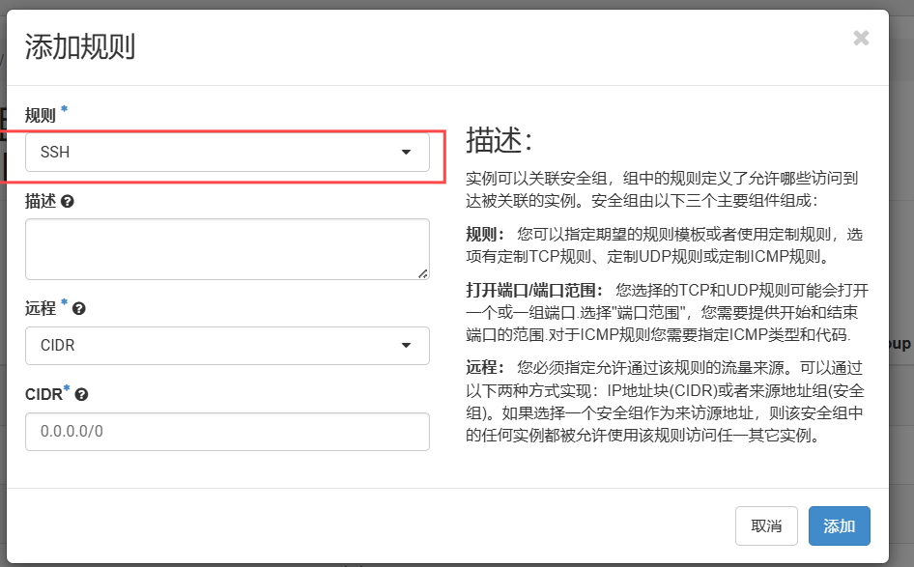
Task: Click the CIDR input with 0.0.0.0/0 placeholder
Action: [x=227, y=432]
